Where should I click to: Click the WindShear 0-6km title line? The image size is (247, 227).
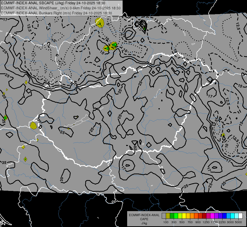(61, 8)
